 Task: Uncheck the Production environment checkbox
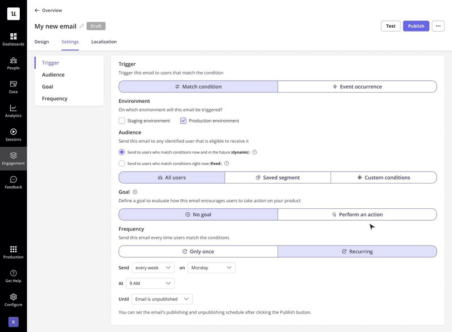pos(182,120)
